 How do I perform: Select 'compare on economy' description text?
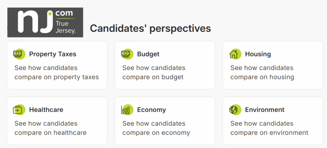[x=156, y=133]
